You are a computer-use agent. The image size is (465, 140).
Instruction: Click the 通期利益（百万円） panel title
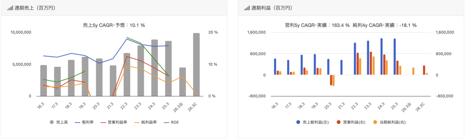pyautogui.click(x=273, y=8)
